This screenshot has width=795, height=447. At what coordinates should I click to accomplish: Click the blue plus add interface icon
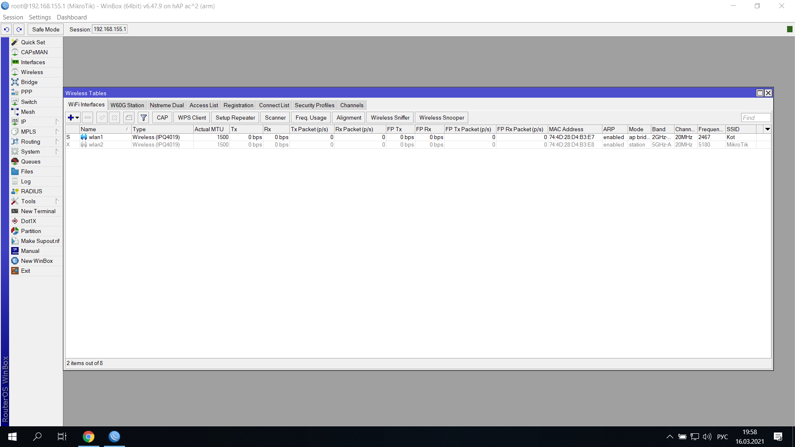click(x=71, y=118)
